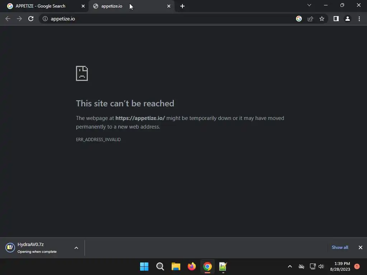Go back using the back arrow
Screen dimensions: 367x275
pos(8,19)
